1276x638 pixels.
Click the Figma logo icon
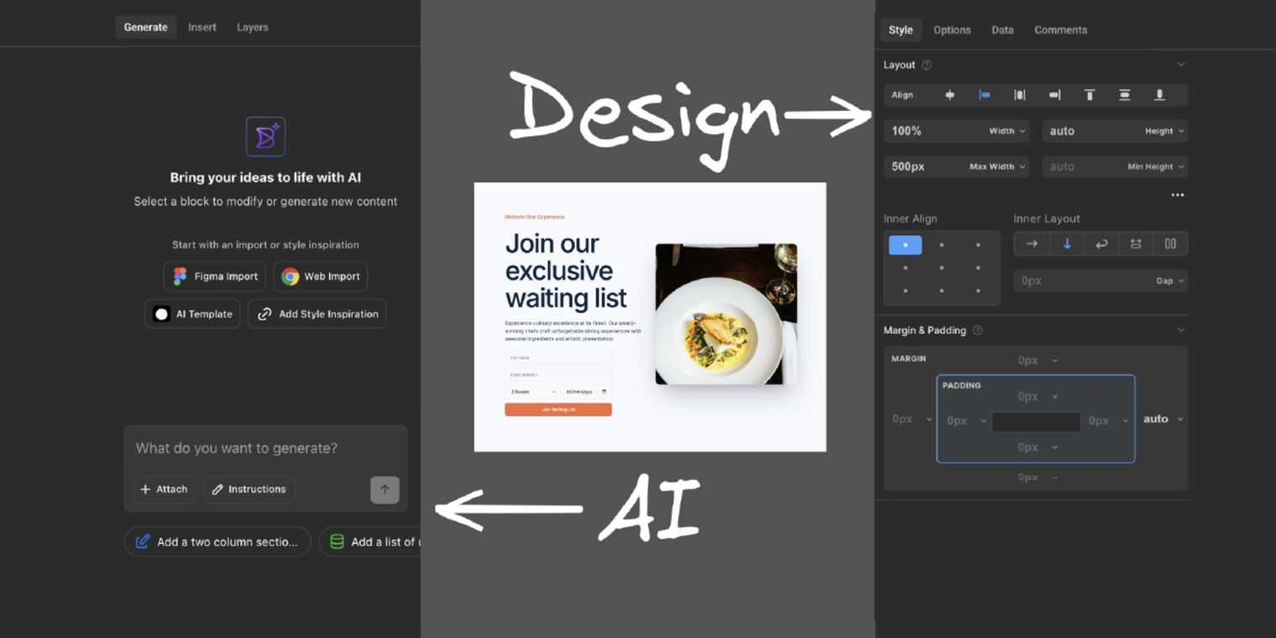(180, 276)
